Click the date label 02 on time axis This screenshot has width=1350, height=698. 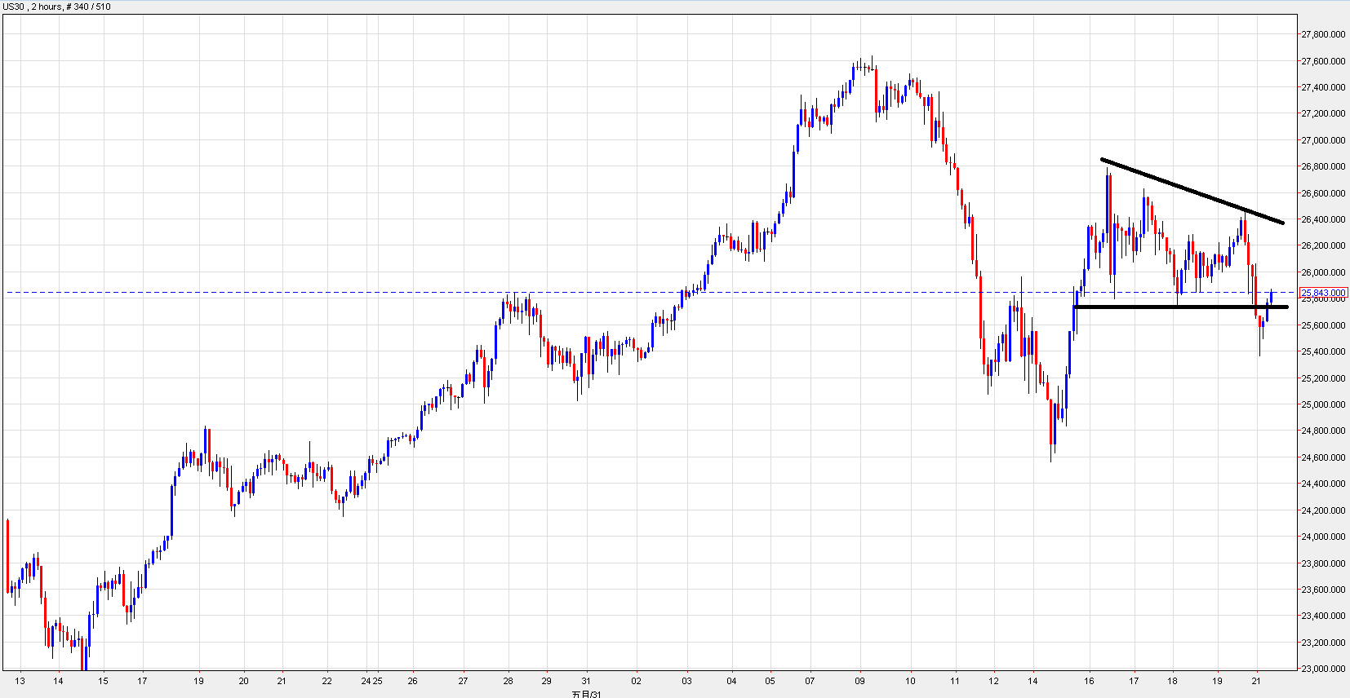point(637,681)
